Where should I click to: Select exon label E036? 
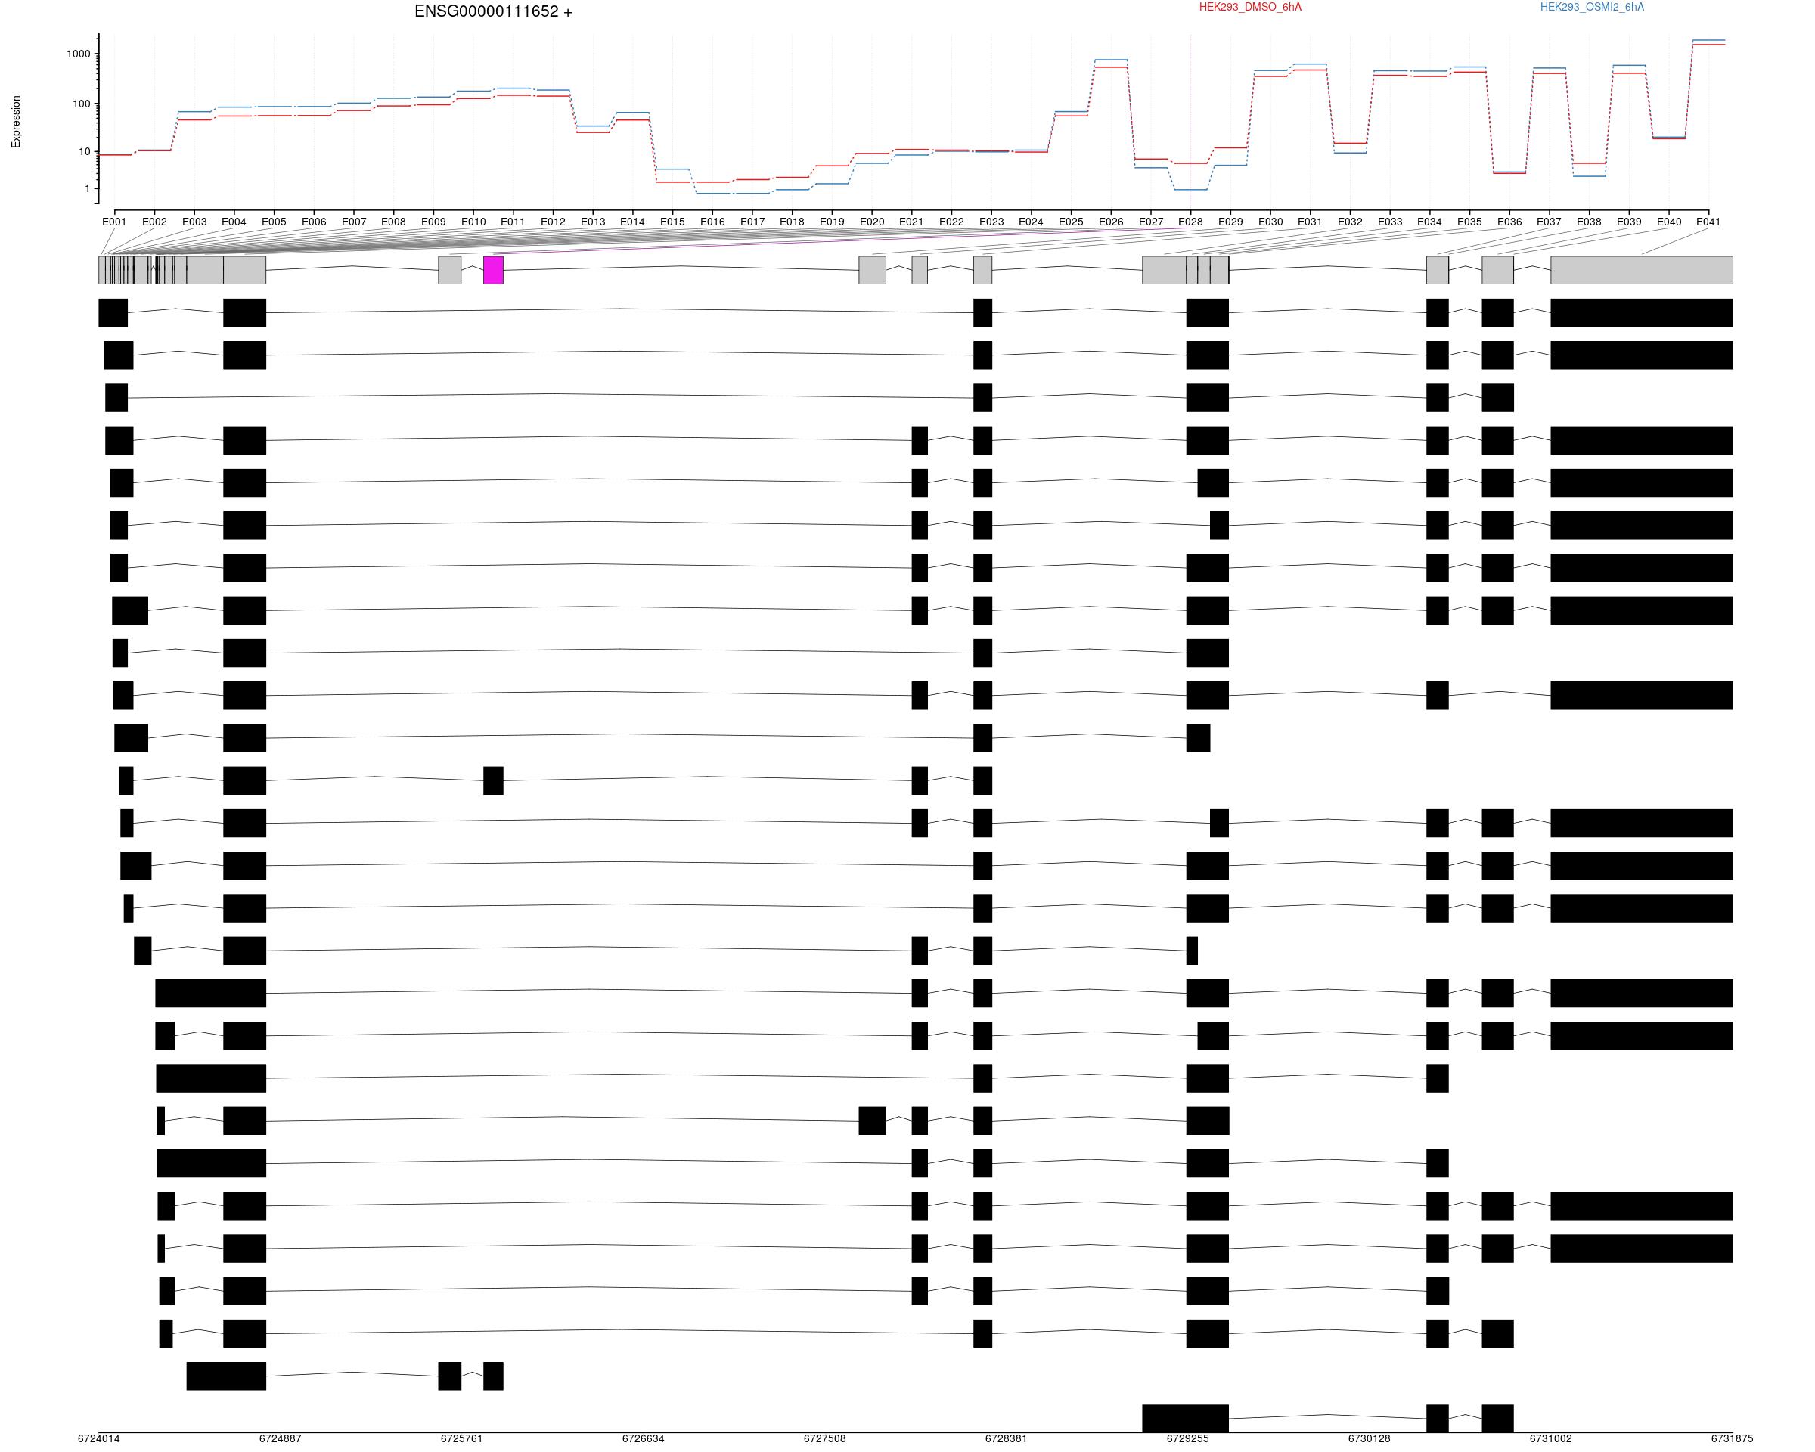[x=1509, y=222]
